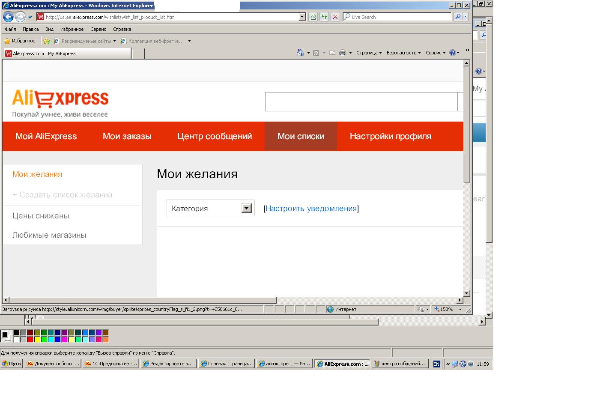
Task: Open the Избранное menu in menu bar
Action: [72, 29]
